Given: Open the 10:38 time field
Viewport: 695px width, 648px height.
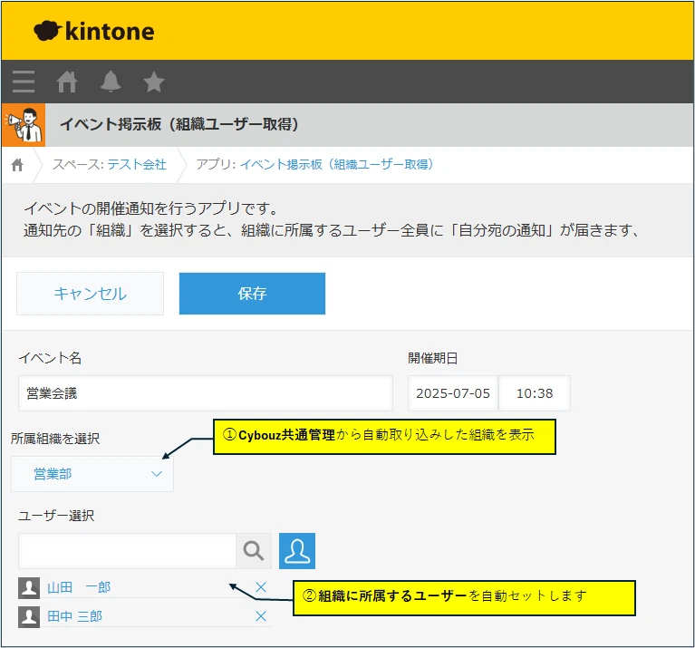Looking at the screenshot, I should [x=534, y=393].
